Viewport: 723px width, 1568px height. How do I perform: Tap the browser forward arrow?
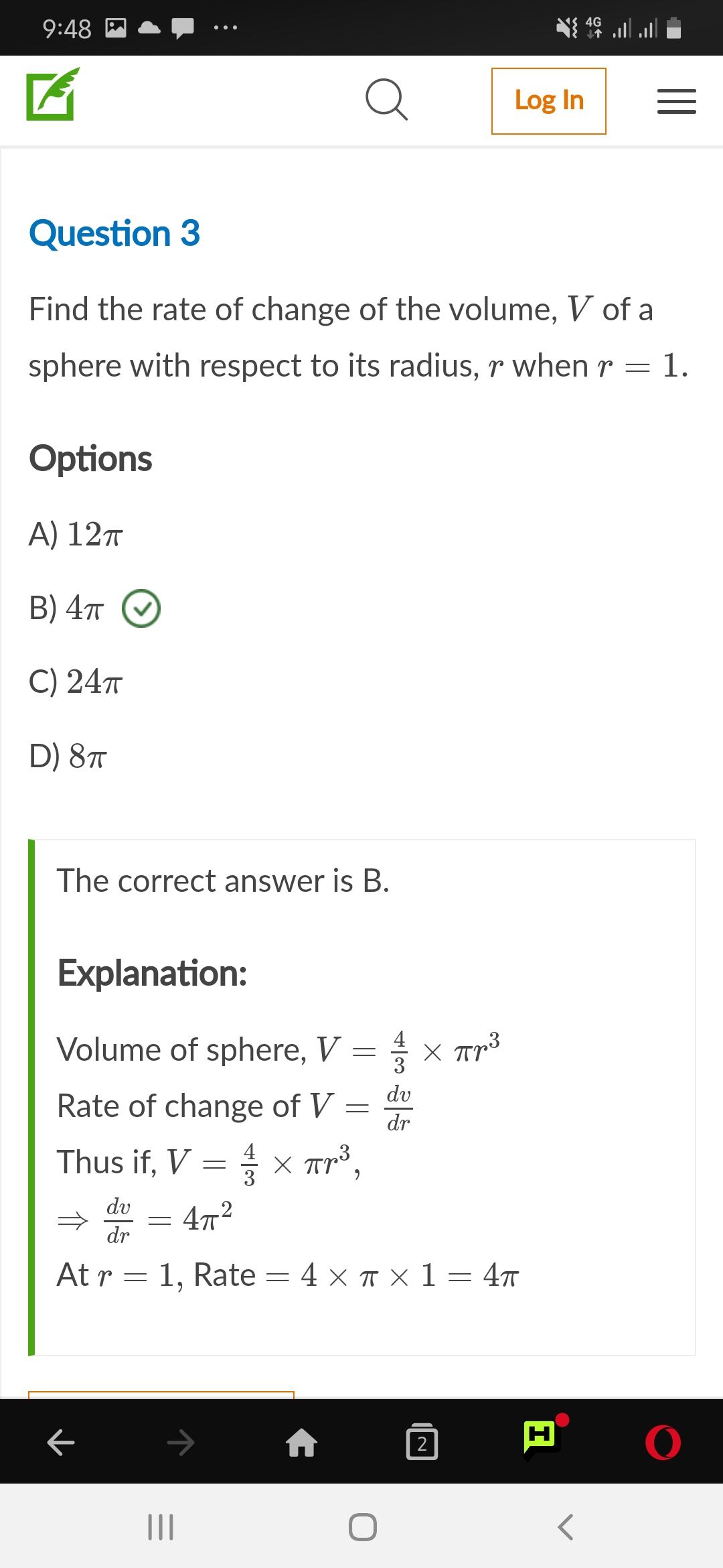pos(181,1442)
